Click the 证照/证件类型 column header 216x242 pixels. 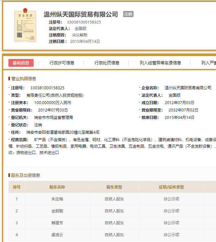pyautogui.click(x=171, y=187)
